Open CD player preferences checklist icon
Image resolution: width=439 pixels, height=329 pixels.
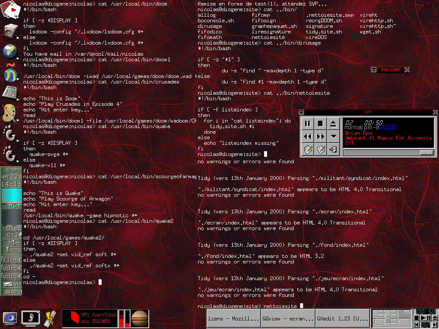click(x=320, y=150)
